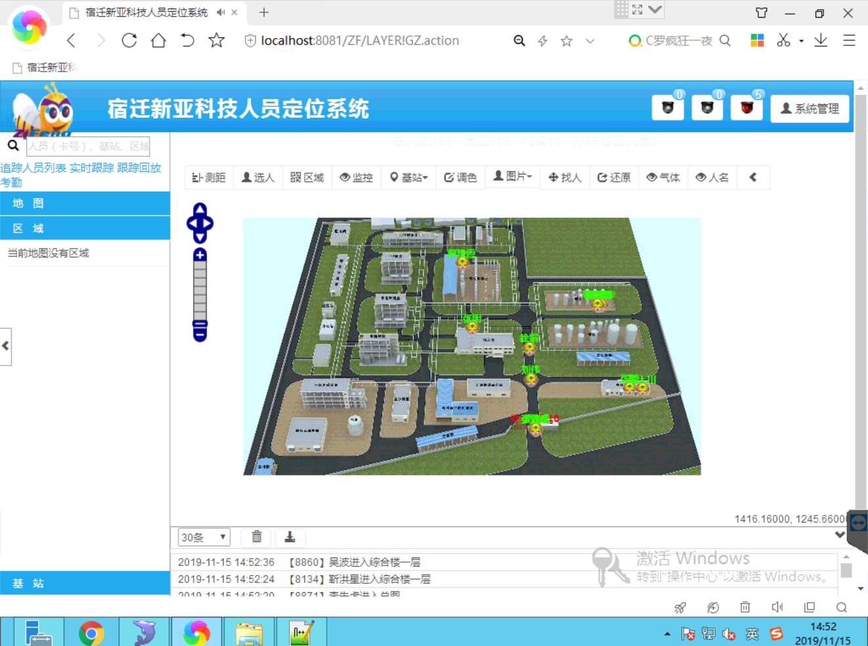Open 系统管理 system management
868x646 pixels.
(x=810, y=108)
